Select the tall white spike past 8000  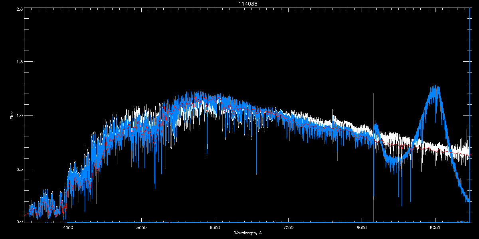[373, 155]
